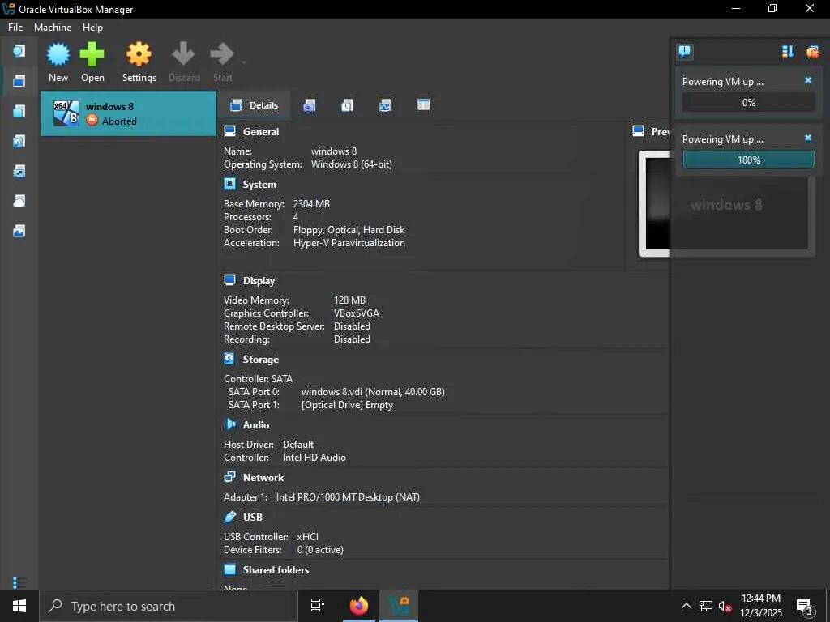Click the Preview section header

660,132
